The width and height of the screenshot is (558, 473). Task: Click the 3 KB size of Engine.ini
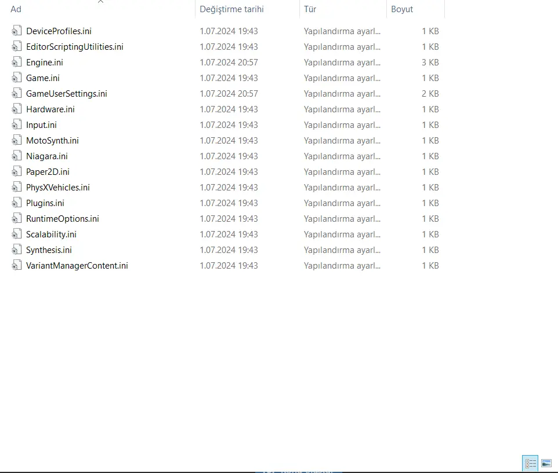(x=430, y=63)
